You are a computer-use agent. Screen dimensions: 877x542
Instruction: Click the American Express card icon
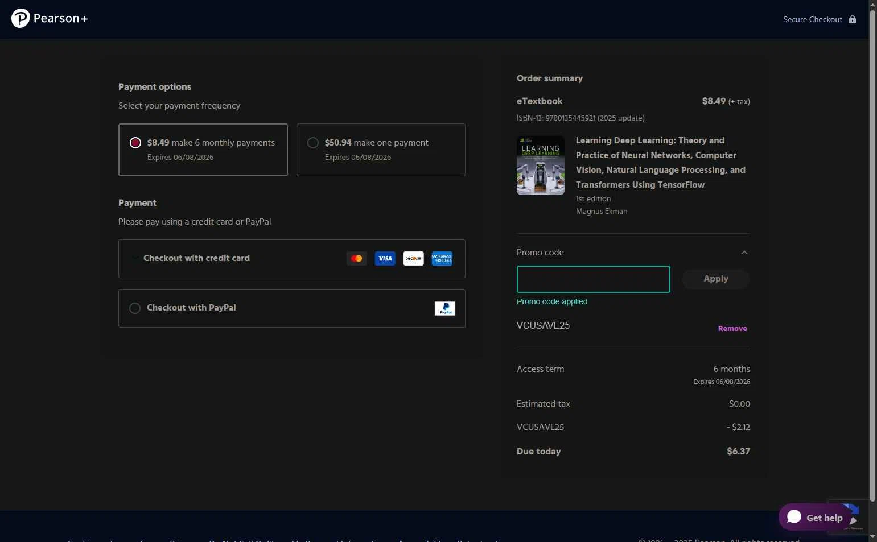point(442,258)
